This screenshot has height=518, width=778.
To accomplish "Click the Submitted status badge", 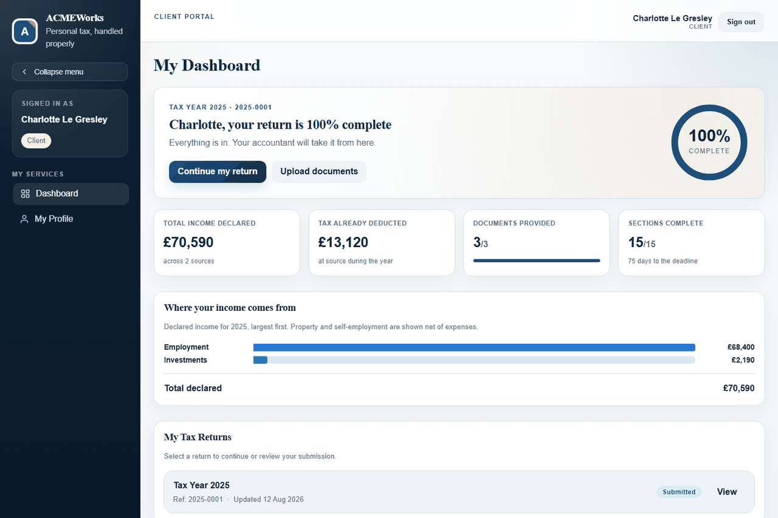I will (679, 492).
